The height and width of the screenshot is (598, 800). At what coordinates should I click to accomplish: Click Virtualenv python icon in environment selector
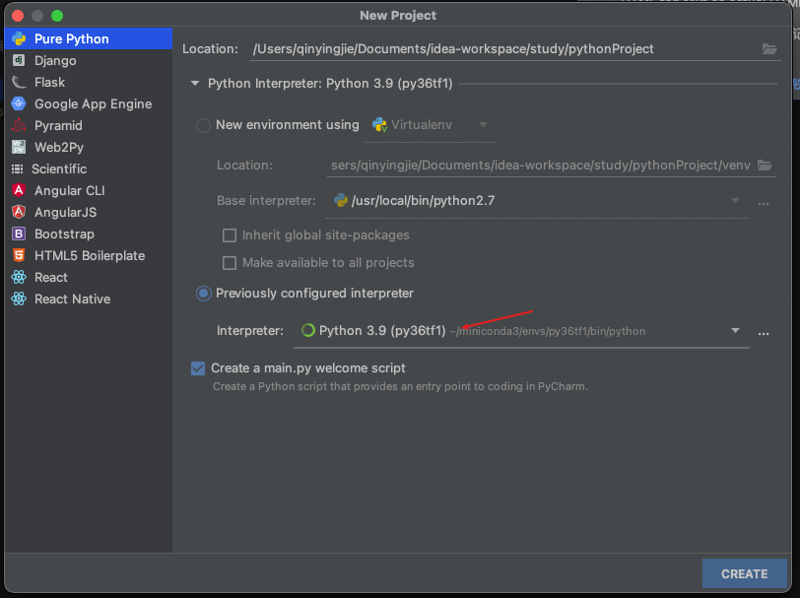coord(379,124)
